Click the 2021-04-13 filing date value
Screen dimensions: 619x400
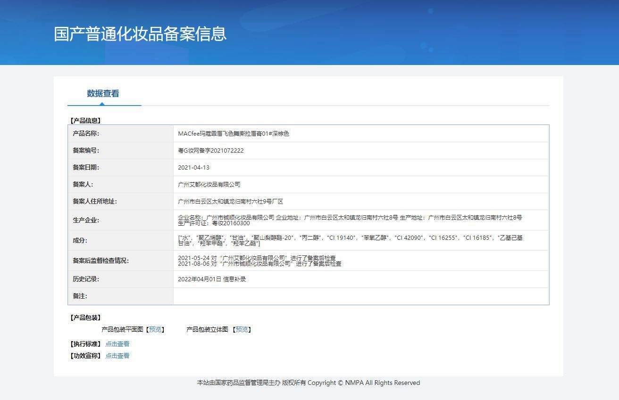point(193,168)
